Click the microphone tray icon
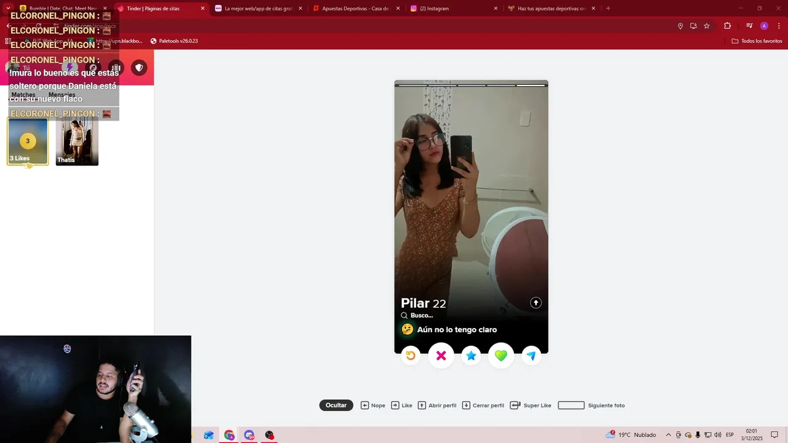788x443 pixels. point(698,435)
